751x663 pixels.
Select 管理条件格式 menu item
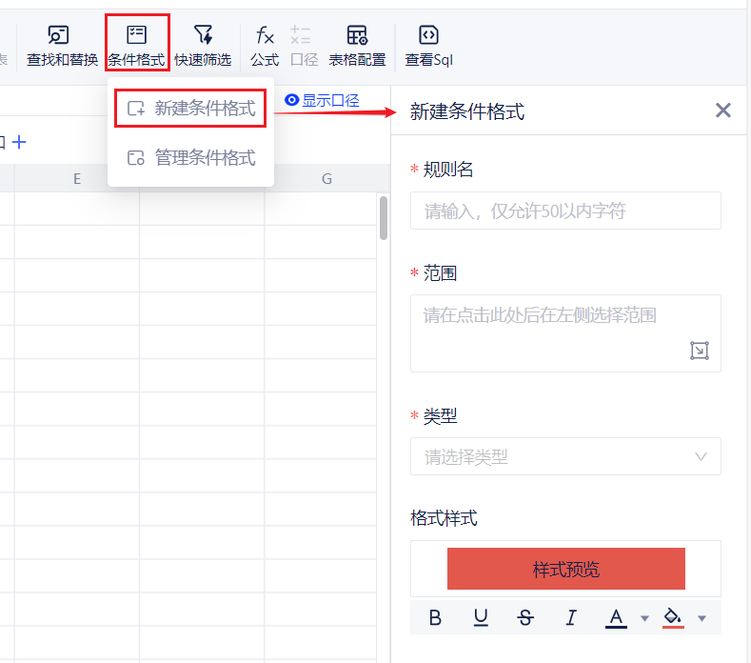pos(190,158)
